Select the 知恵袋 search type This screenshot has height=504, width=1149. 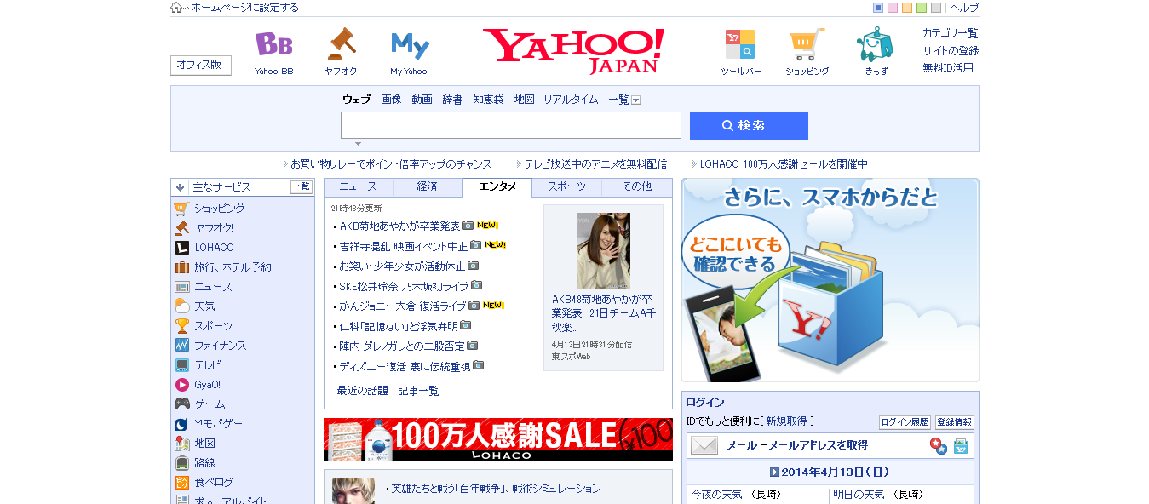point(488,100)
